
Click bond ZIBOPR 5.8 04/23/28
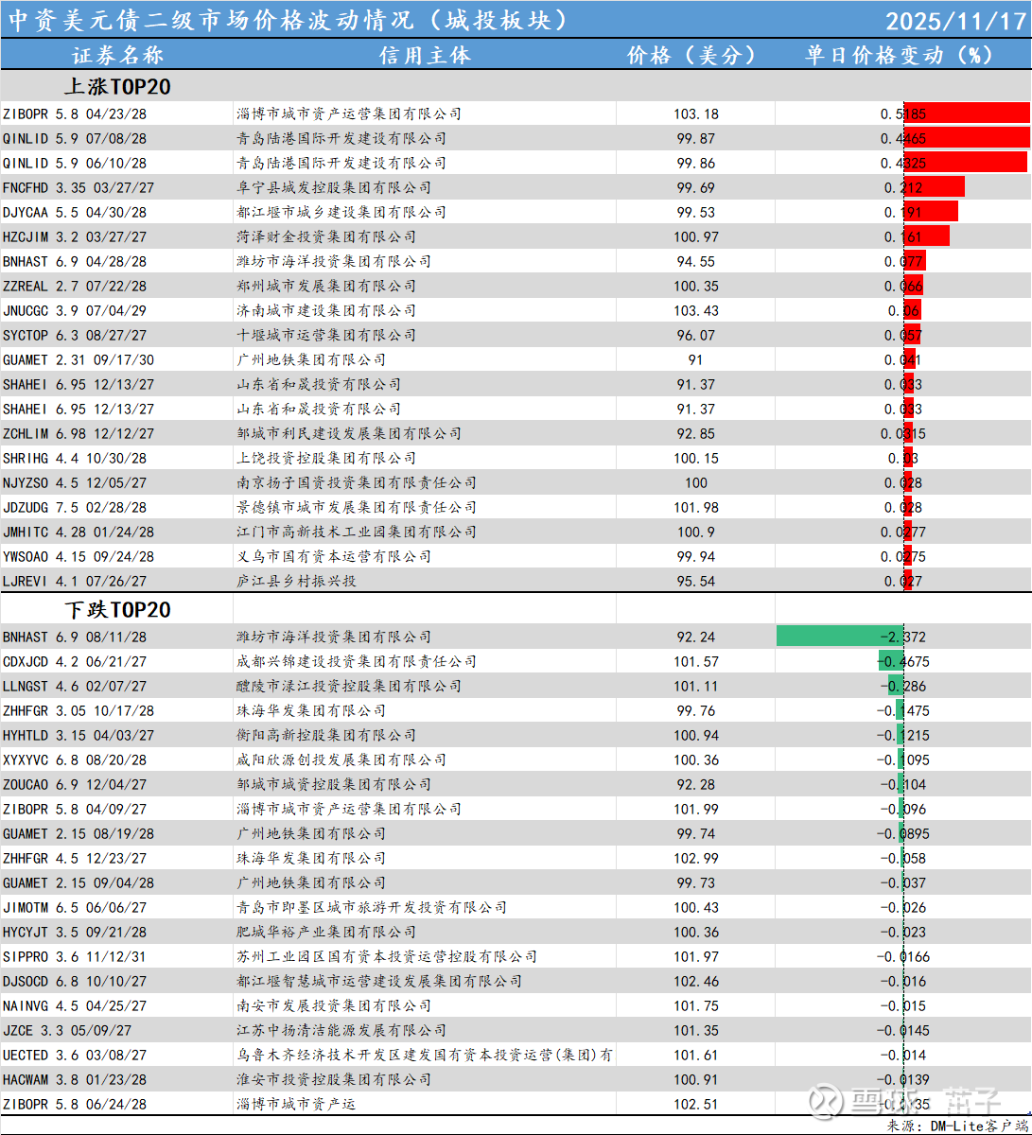click(75, 113)
